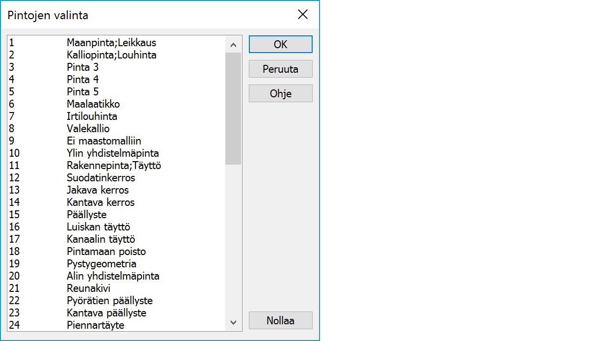
Task: Reset selection with Nollaa button
Action: coord(280,321)
